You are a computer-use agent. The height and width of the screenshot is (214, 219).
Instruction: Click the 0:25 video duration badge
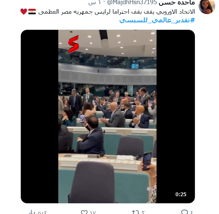[181, 194]
